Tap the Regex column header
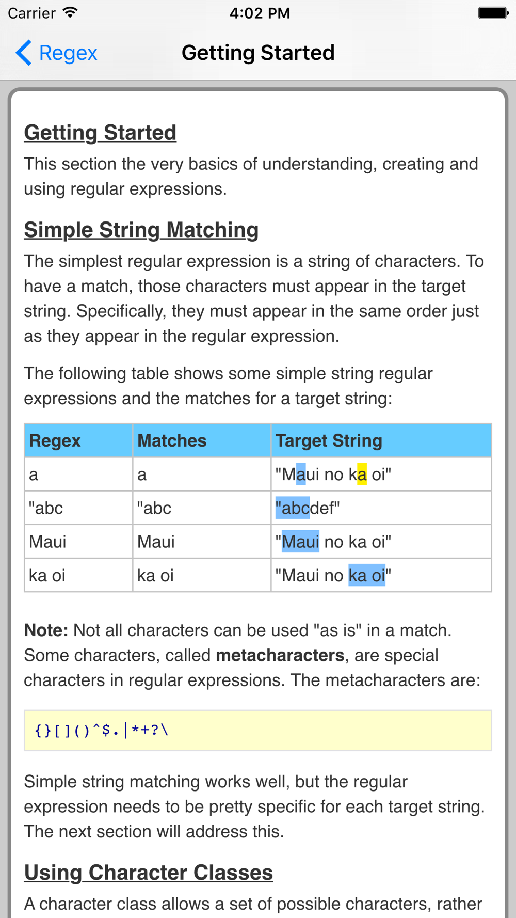516x918 pixels. pos(55,440)
